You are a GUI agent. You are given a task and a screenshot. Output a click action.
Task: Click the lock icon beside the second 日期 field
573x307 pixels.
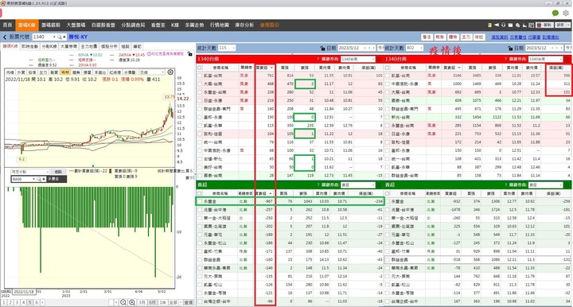coord(510,49)
